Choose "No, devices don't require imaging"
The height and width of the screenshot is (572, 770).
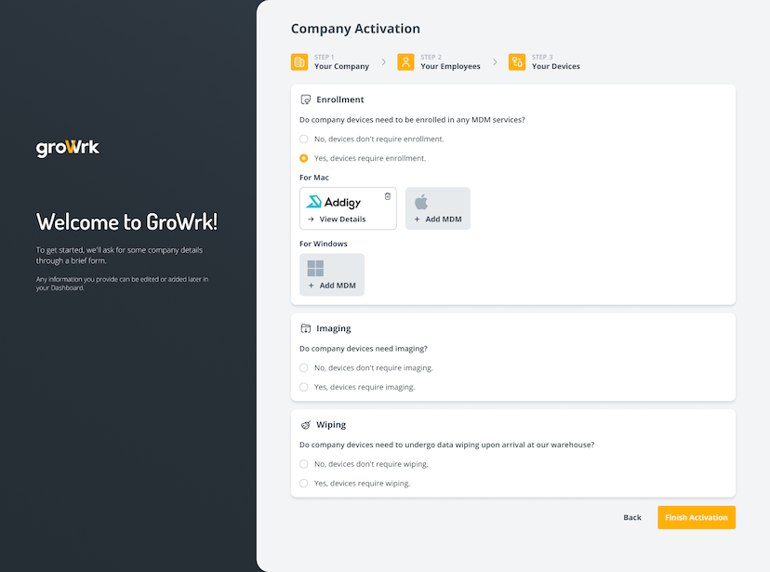click(303, 367)
